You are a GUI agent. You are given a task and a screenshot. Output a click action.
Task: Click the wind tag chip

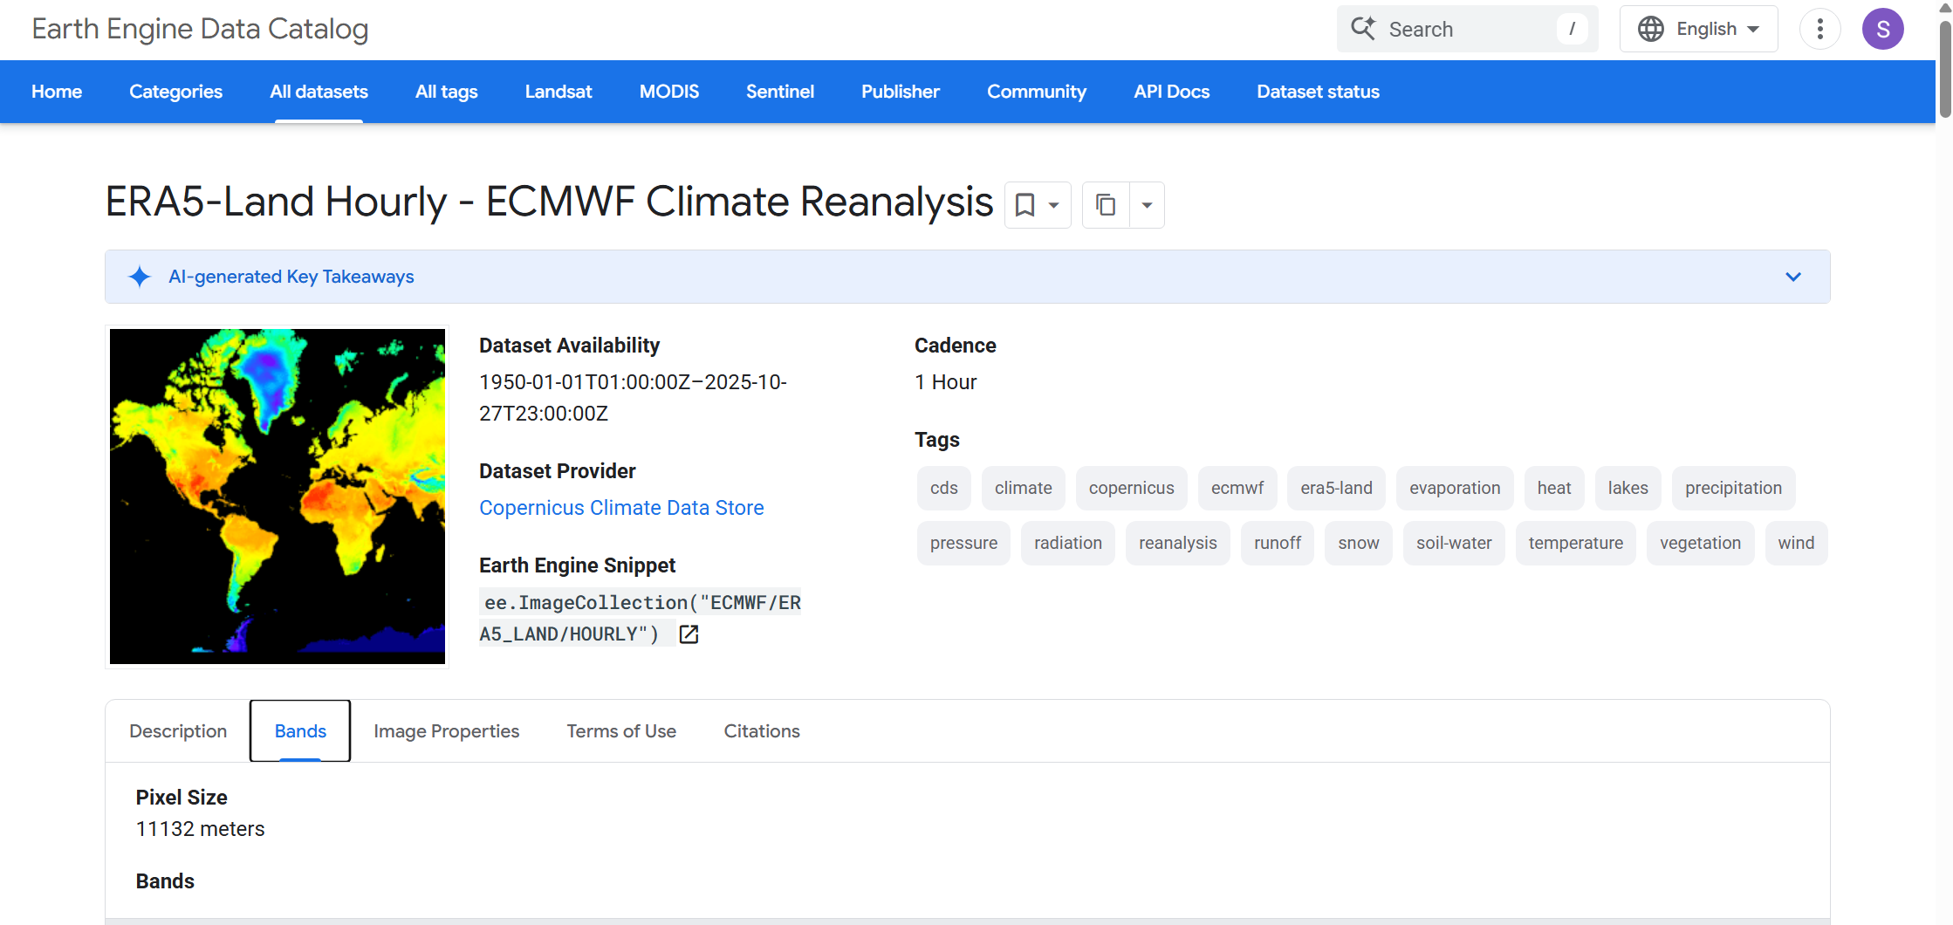pyautogui.click(x=1796, y=544)
